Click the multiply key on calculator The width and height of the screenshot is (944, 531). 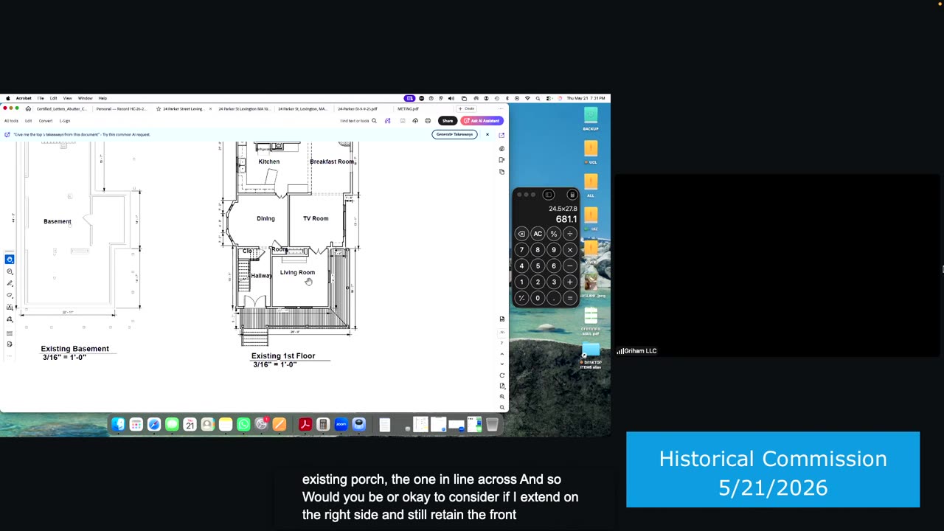tap(570, 250)
